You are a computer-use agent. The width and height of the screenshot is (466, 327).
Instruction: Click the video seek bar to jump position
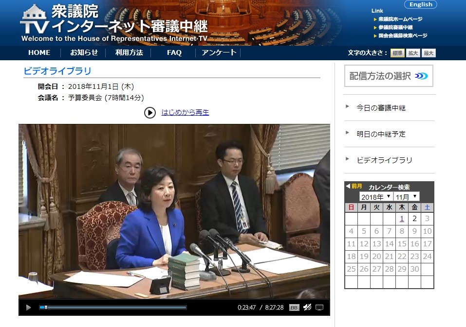(x=112, y=307)
